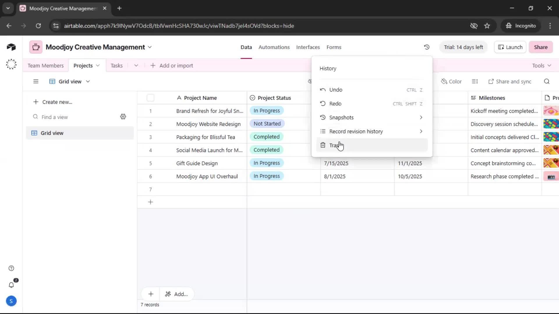
Task: Open the Tasks table tab
Action: (x=116, y=65)
